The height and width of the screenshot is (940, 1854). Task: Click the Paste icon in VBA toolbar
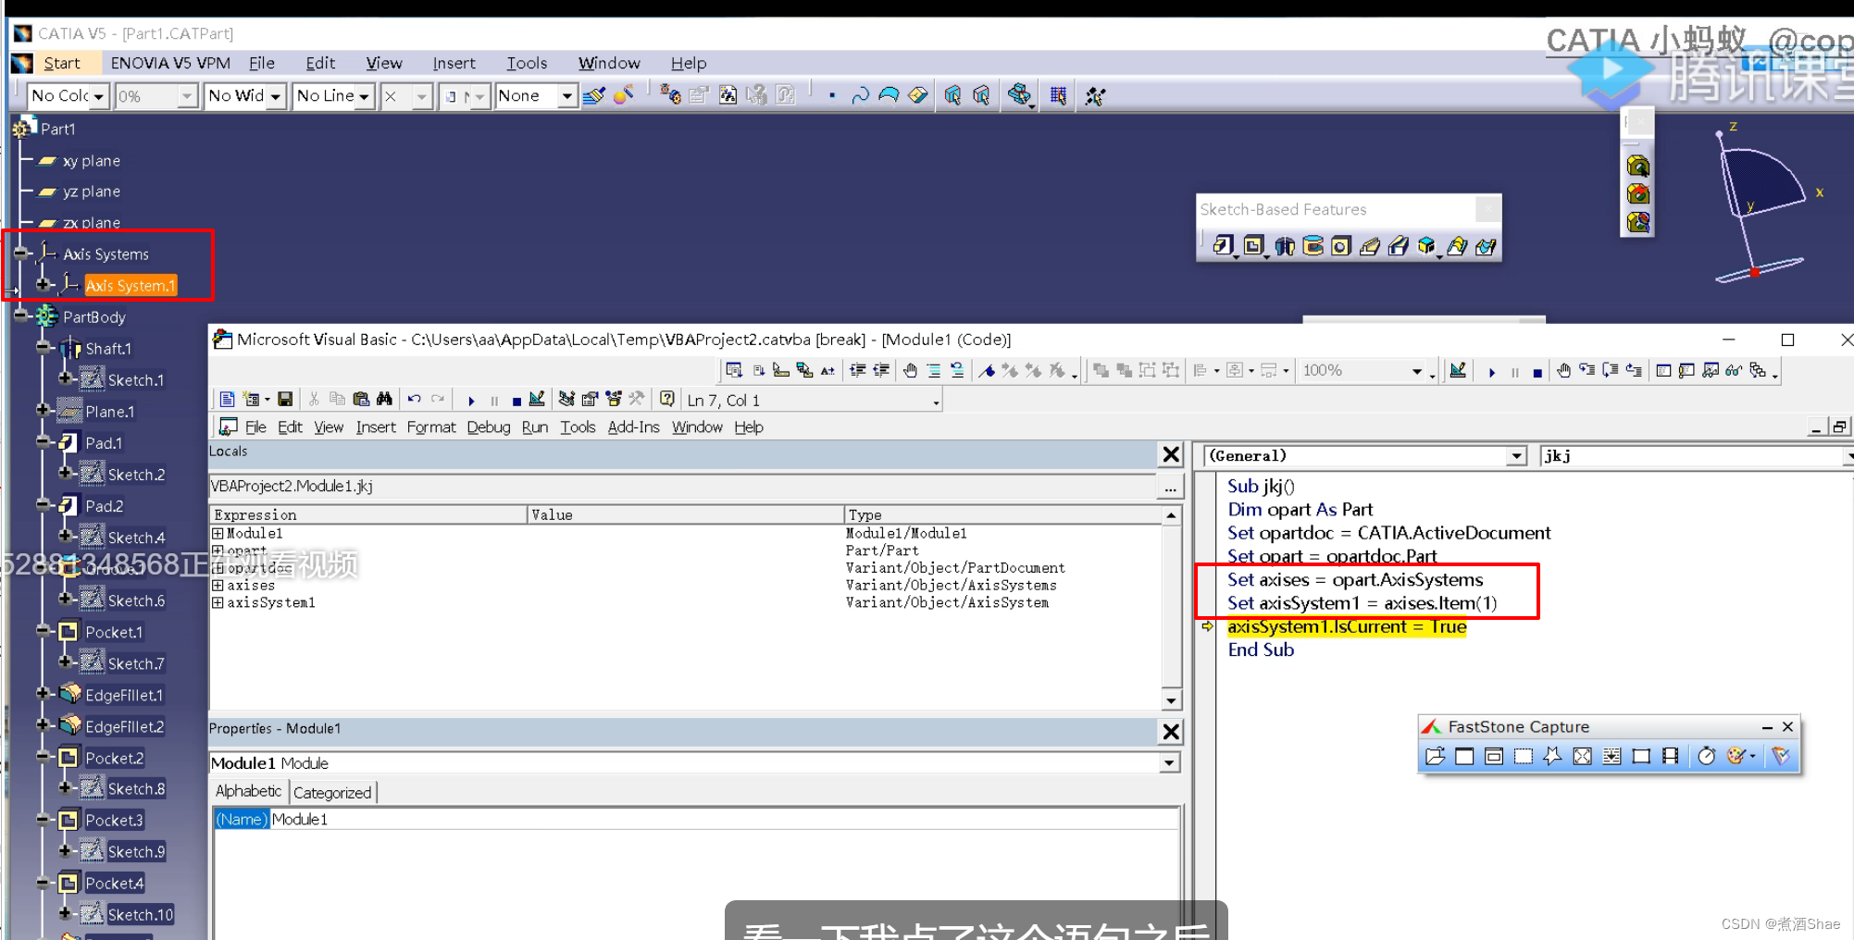click(x=361, y=399)
